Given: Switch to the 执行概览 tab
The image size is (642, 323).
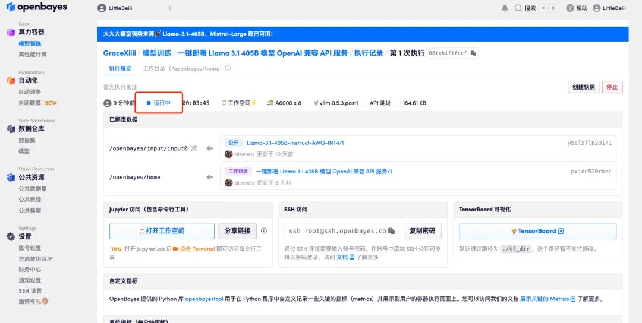Looking at the screenshot, I should coord(120,68).
